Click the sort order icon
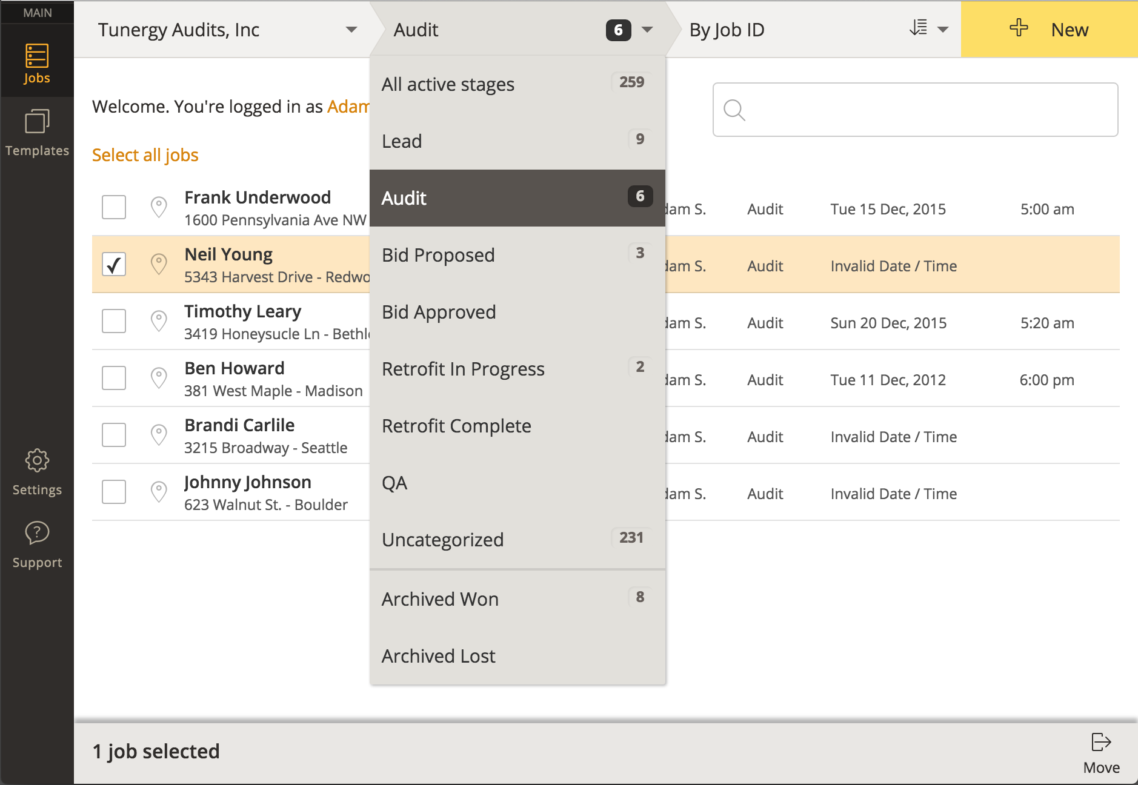 click(x=919, y=28)
